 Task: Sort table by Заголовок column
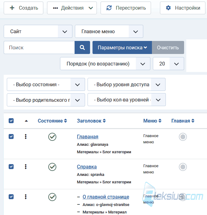[91, 121]
